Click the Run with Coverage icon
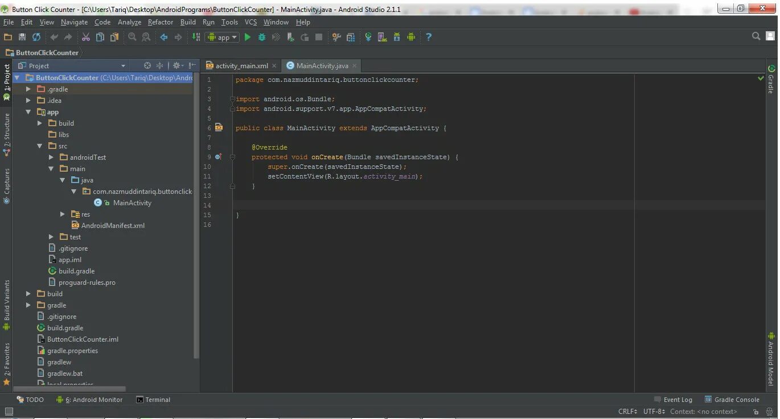This screenshot has width=780, height=419. coord(276,37)
